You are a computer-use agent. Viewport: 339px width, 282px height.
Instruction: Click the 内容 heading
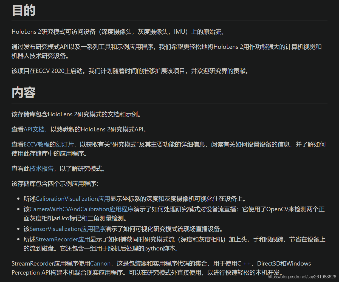[x=24, y=93]
